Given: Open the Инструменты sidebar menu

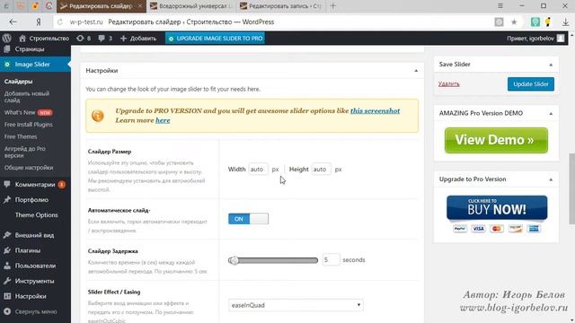Looking at the screenshot, I should [34, 281].
